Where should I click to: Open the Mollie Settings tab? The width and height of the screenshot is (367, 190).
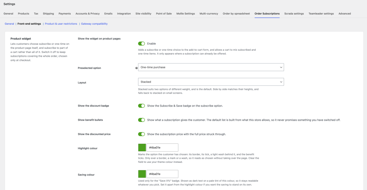186,13
